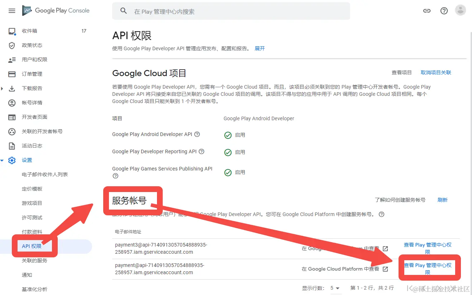
Task: Open 关联的服务 settings item
Action: 34,261
